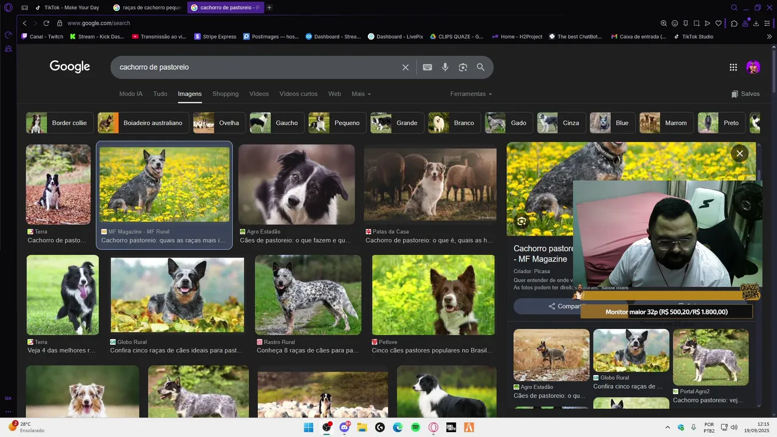
Task: Switch to the Tudo tab
Action: pyautogui.click(x=160, y=94)
